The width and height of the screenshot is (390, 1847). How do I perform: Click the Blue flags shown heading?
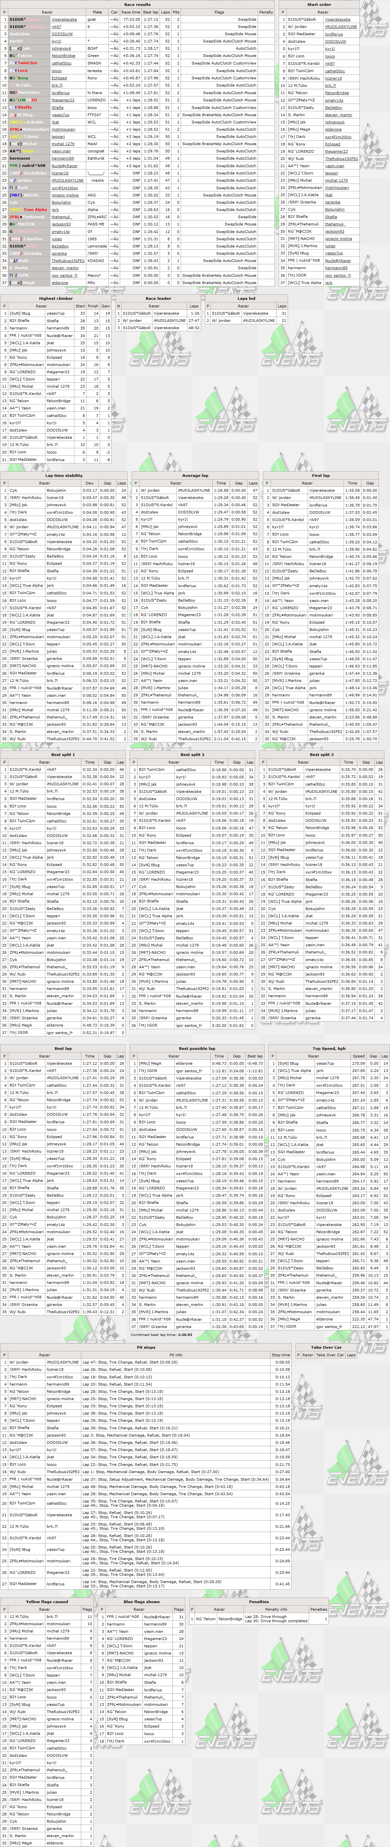[142, 1602]
